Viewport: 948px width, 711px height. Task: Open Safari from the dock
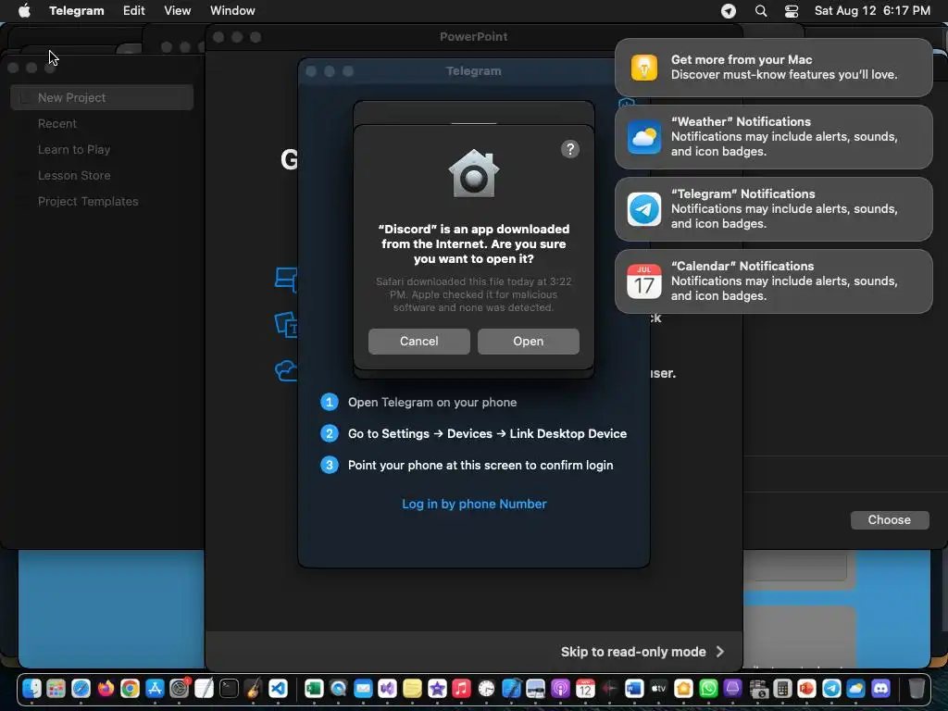(x=81, y=688)
